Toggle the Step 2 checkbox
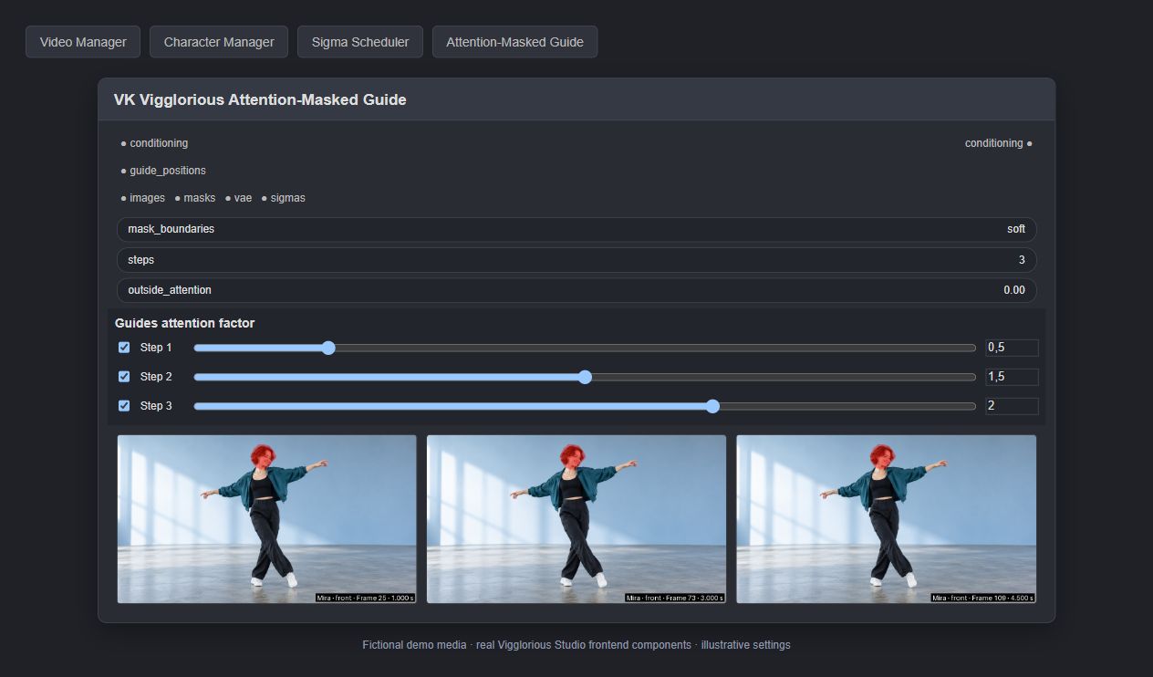The image size is (1153, 677). pyautogui.click(x=124, y=377)
